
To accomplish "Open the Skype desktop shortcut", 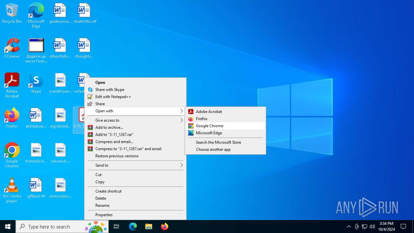I will pos(36,83).
